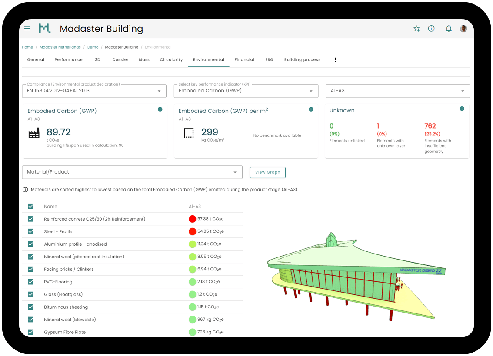Click info icon on Embodied Carbon (GWP) card
This screenshot has height=356, width=493.
tap(160, 109)
